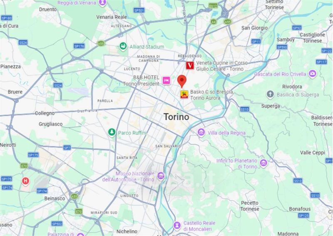
Task: Select the Basilica di Superga church icon
Action: coord(270,94)
